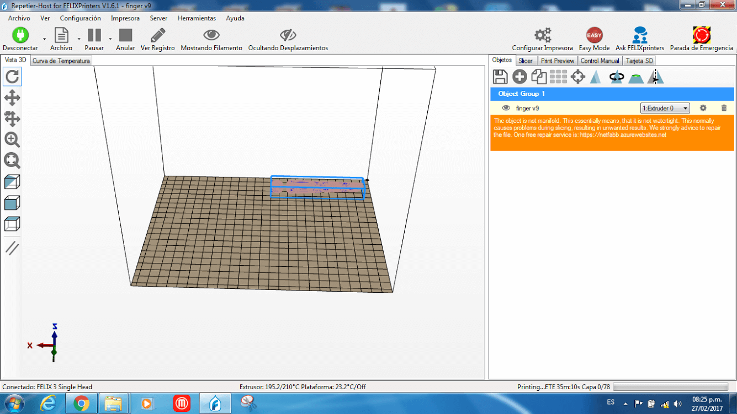Open finger v9 settings gear

click(703, 108)
